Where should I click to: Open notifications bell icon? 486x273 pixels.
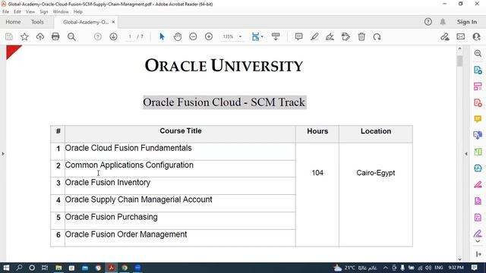443,22
